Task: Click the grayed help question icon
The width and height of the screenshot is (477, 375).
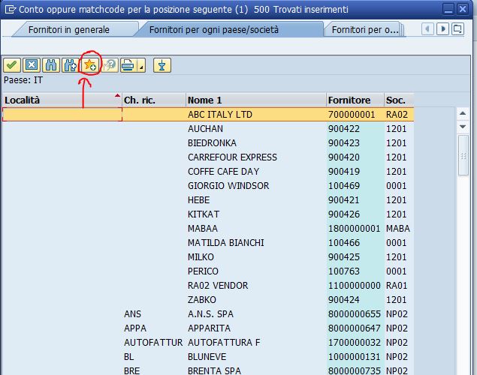Action: coord(110,65)
